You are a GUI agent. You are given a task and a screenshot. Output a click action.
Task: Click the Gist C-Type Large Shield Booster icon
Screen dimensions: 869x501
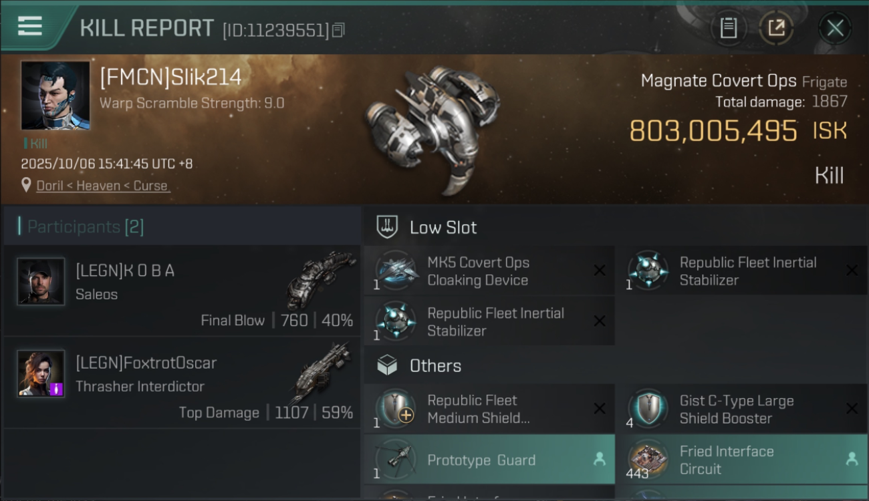coord(648,409)
